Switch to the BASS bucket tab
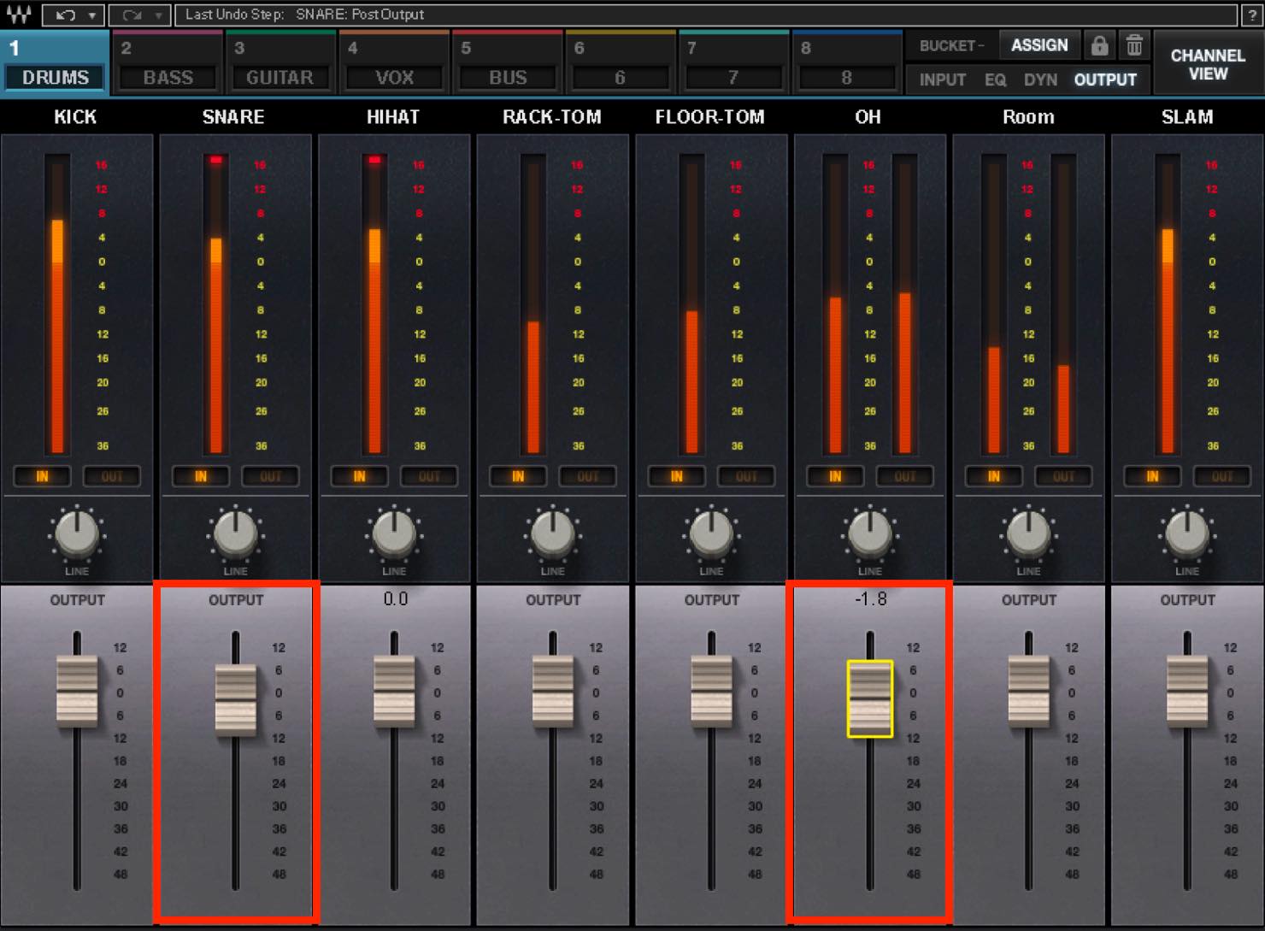 coord(168,64)
